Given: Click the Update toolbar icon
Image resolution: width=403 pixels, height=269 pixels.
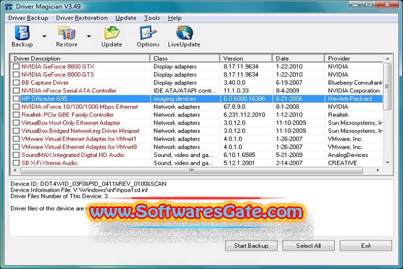Looking at the screenshot, I should [x=111, y=36].
